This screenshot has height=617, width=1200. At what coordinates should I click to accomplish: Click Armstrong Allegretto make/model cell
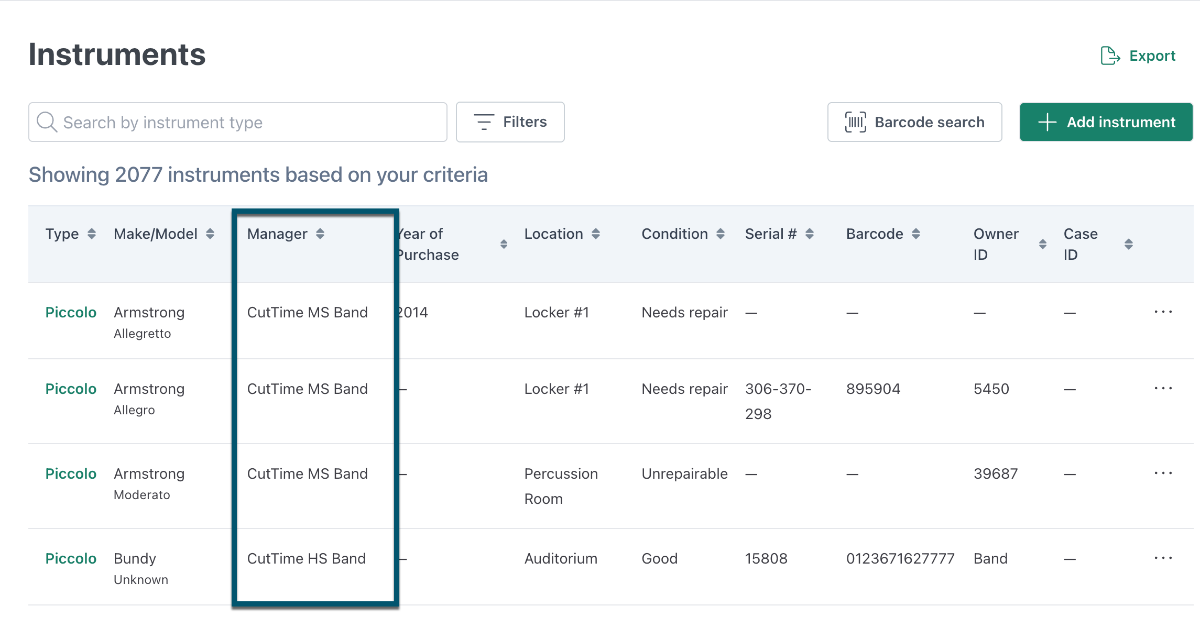click(x=149, y=322)
